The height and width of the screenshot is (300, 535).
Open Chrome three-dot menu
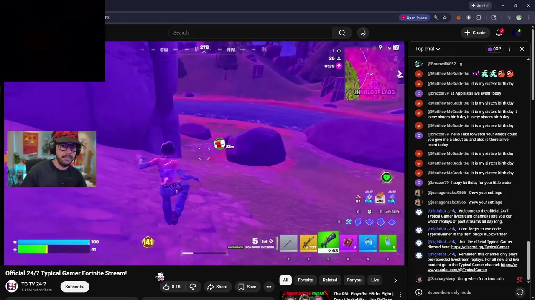[x=528, y=17]
